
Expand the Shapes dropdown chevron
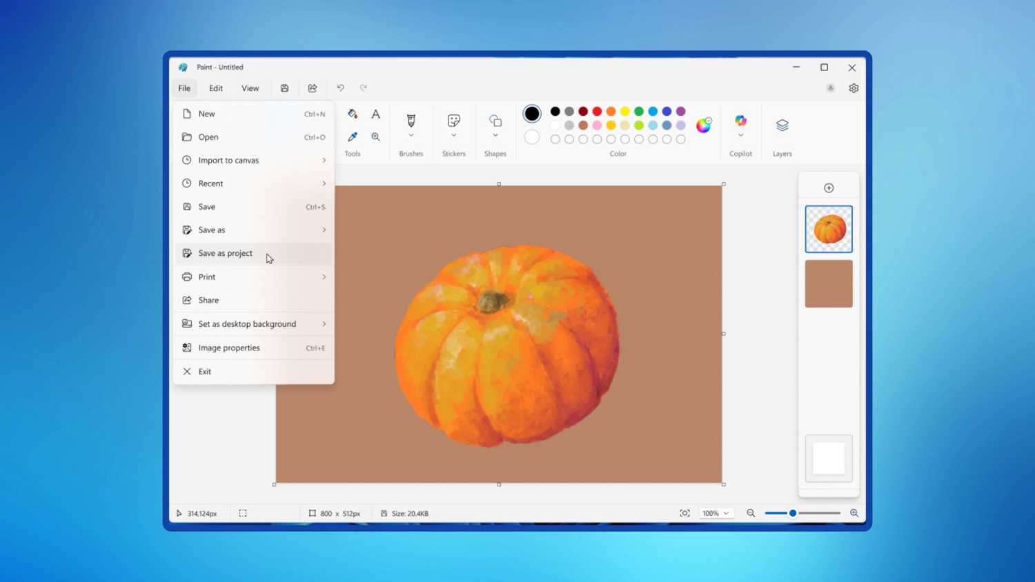click(495, 136)
